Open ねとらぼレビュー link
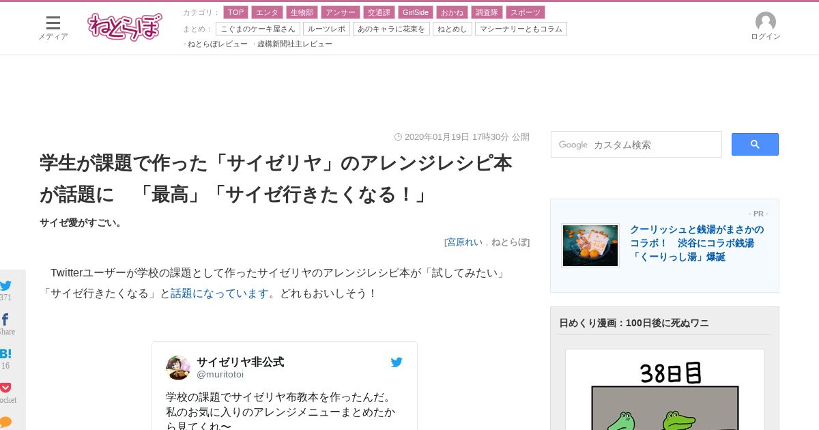 tap(217, 44)
